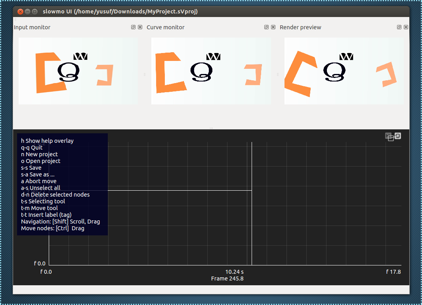
Task: Click the 's-s Save' help line
Action: (x=31, y=168)
